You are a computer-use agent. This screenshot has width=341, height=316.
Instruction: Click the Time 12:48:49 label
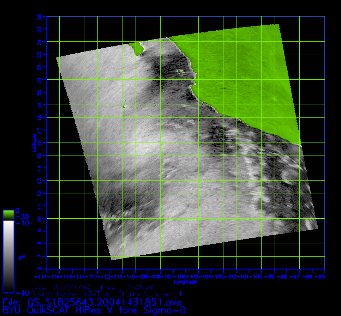(x=127, y=288)
